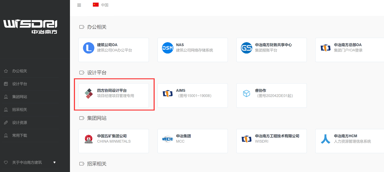Screen dimensions: 384x172
Task: Open the logo icon for 中冶南方工程技术有限公司
Action: pyautogui.click(x=246, y=139)
